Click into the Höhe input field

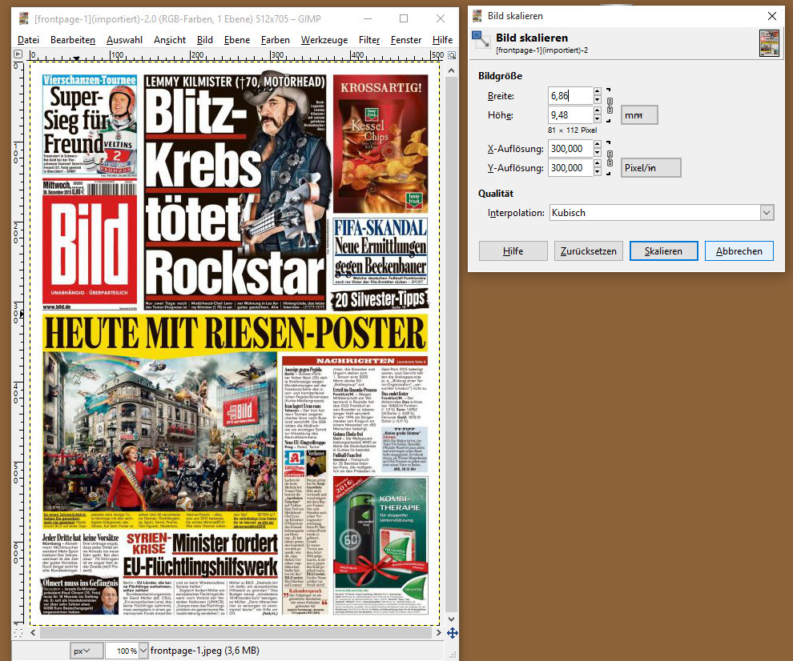tap(570, 114)
